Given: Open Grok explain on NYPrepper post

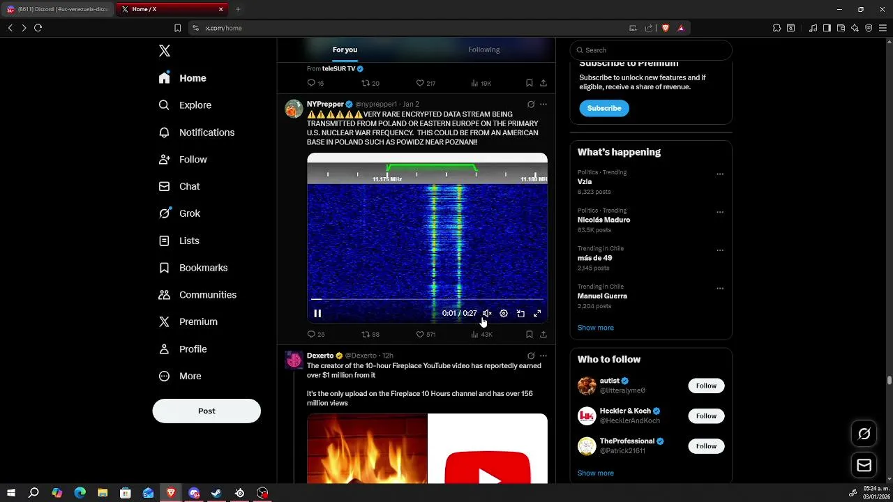Looking at the screenshot, I should [x=531, y=104].
